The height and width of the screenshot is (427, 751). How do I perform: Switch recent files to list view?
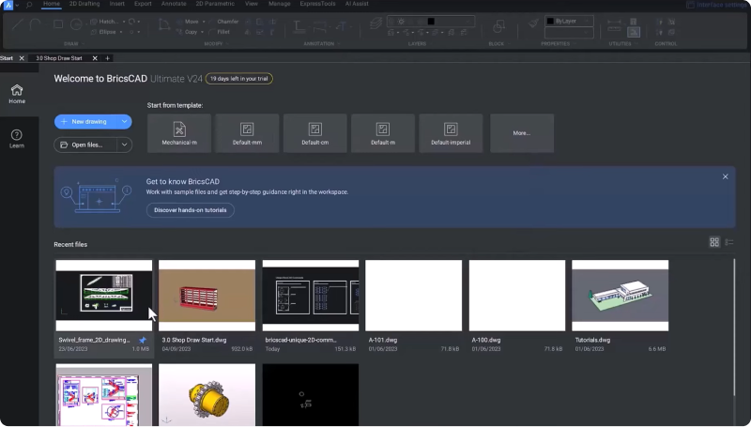729,242
